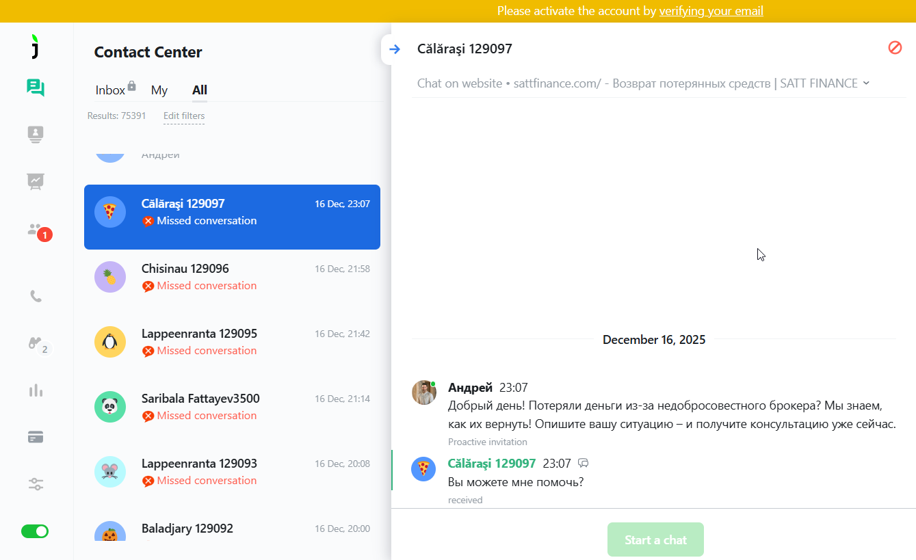The width and height of the screenshot is (916, 560).
Task: Click the Călărași 129097 chat header title
Action: coord(464,49)
